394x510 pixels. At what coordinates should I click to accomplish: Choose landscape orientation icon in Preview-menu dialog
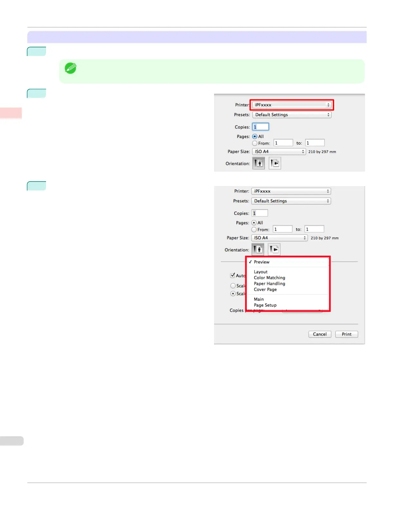pyautogui.click(x=274, y=250)
